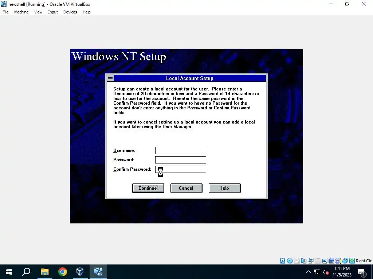The width and height of the screenshot is (373, 279).
Task: Click the newshell VirtualBox title bar icon
Action: pyautogui.click(x=4, y=4)
